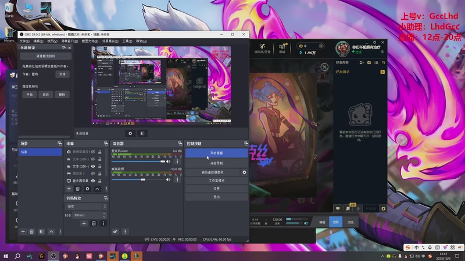The width and height of the screenshot is (465, 261).
Task: Open advanced audio properties gears icon
Action: pyautogui.click(x=115, y=231)
